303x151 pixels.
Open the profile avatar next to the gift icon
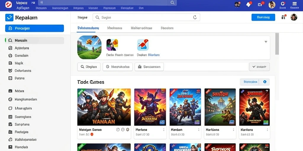(x=294, y=17)
